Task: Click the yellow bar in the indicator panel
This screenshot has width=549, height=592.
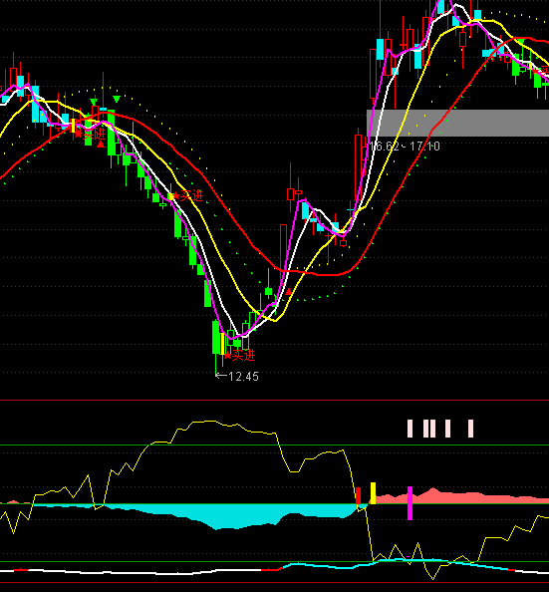Action: tap(373, 493)
